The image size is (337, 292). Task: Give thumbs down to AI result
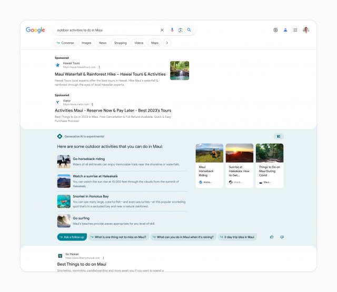282,237
